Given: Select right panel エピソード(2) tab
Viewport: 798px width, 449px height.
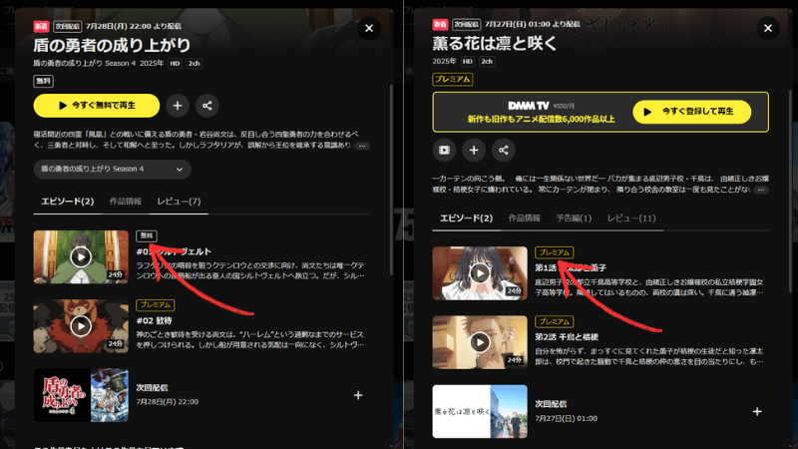Looking at the screenshot, I should click(x=466, y=219).
